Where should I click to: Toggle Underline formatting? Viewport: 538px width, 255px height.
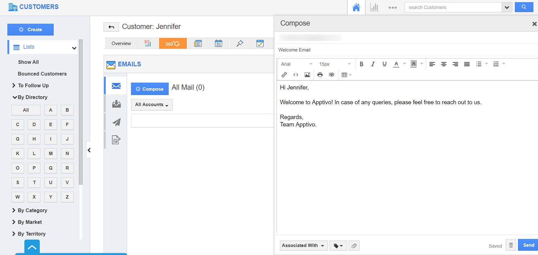tap(384, 64)
